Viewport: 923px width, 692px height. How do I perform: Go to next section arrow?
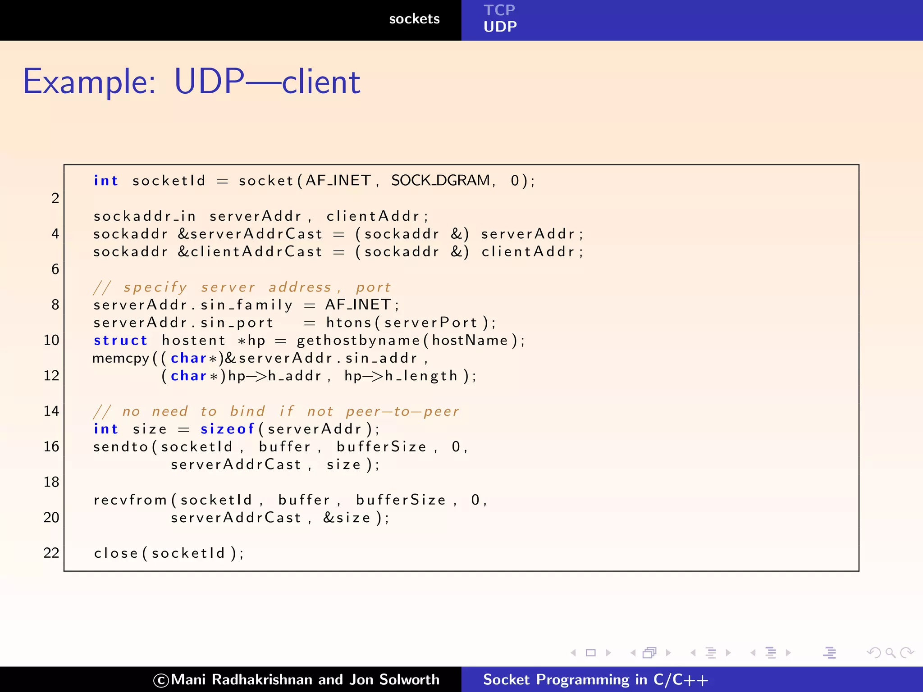pyautogui.click(x=788, y=652)
